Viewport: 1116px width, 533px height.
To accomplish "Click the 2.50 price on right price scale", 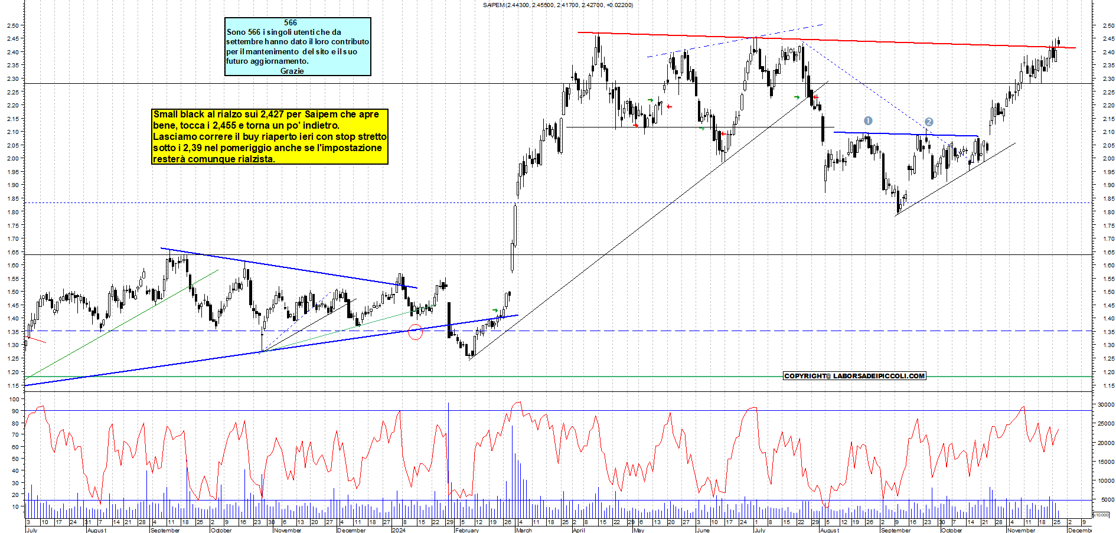I will 1108,25.
